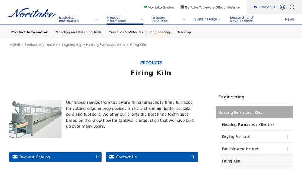
Task: Click the envelope icon beside Contact Us header
Action: (x=255, y=7)
